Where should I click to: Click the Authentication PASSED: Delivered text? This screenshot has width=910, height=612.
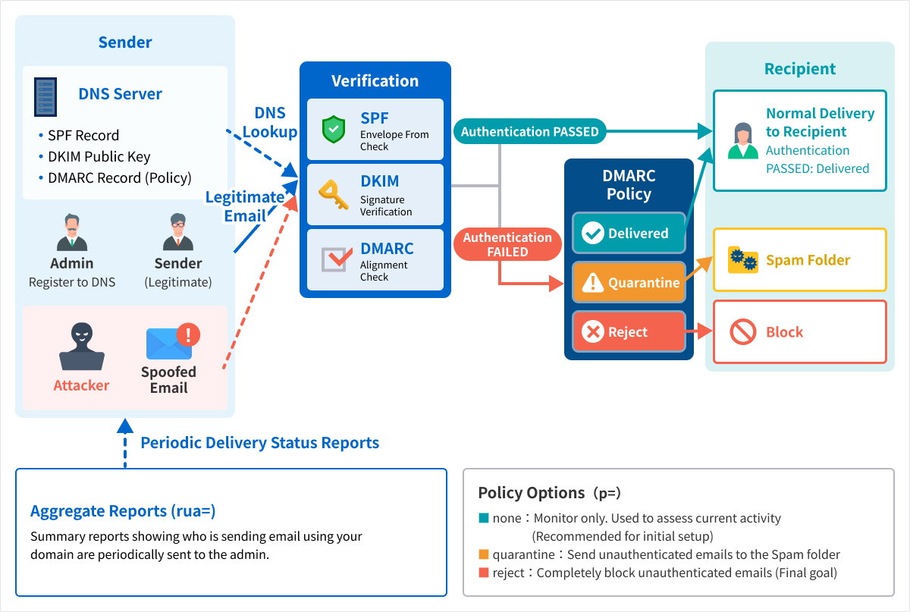[817, 159]
